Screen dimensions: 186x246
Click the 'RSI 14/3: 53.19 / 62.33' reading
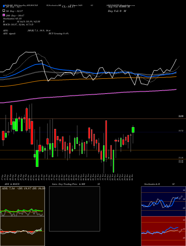[22, 22]
